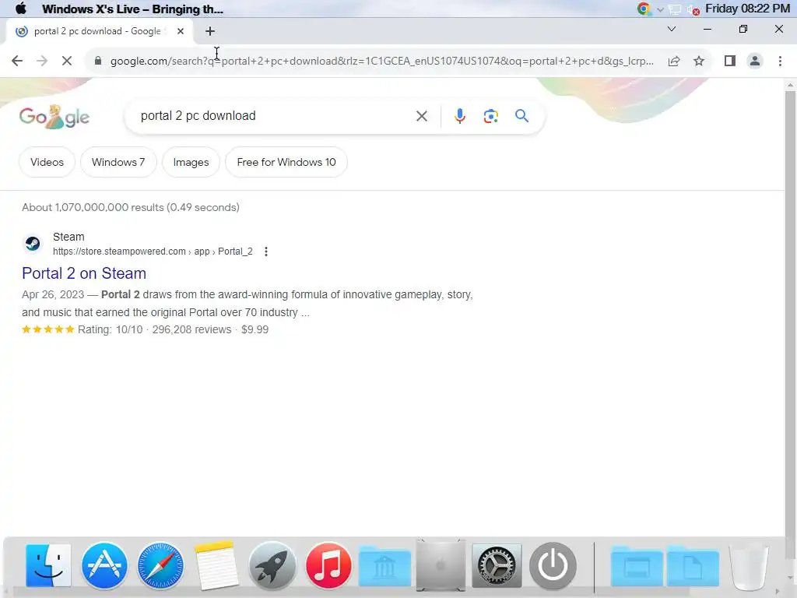Viewport: 797px width, 598px height.
Task: Click the muted volume tray icon
Action: click(693, 9)
